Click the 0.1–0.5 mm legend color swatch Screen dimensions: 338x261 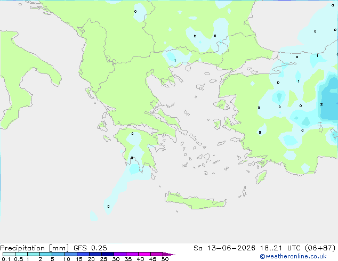[x=9, y=254]
